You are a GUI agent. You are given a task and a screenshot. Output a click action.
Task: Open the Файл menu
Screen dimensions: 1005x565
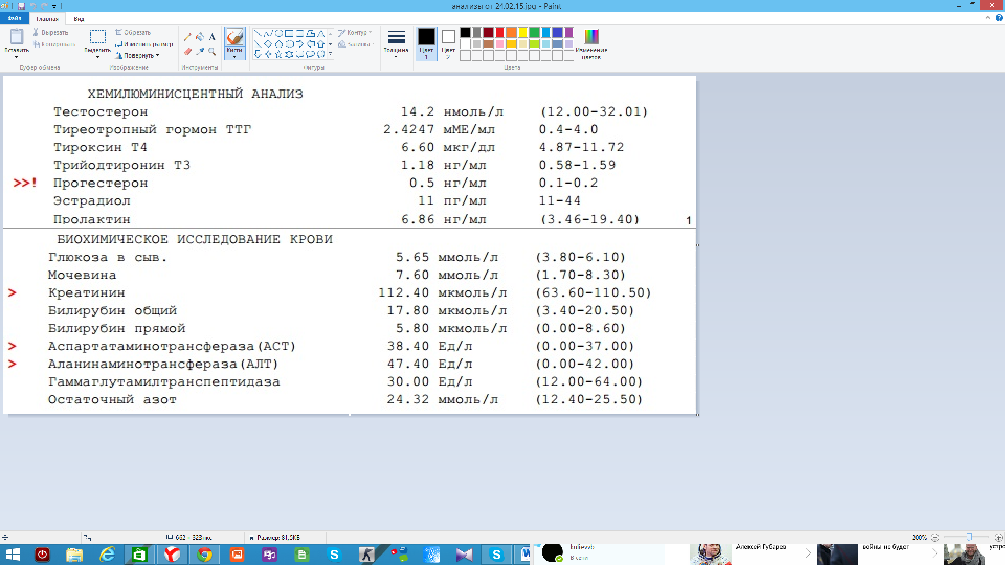[14, 18]
